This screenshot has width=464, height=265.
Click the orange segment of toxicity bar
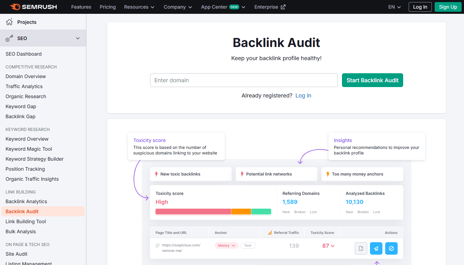241,211
